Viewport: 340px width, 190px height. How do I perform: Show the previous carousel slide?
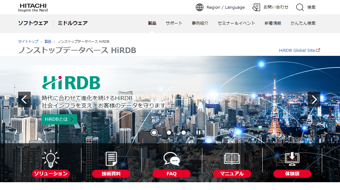coord(24,100)
